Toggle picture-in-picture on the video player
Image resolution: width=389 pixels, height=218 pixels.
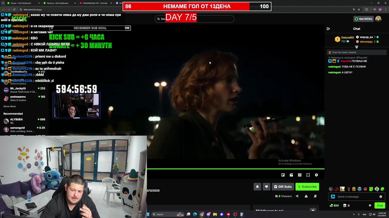[x=283, y=175]
